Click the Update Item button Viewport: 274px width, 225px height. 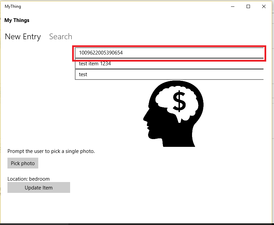tap(39, 187)
